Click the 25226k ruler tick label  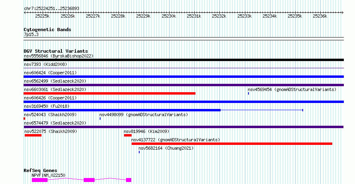tap(68, 16)
